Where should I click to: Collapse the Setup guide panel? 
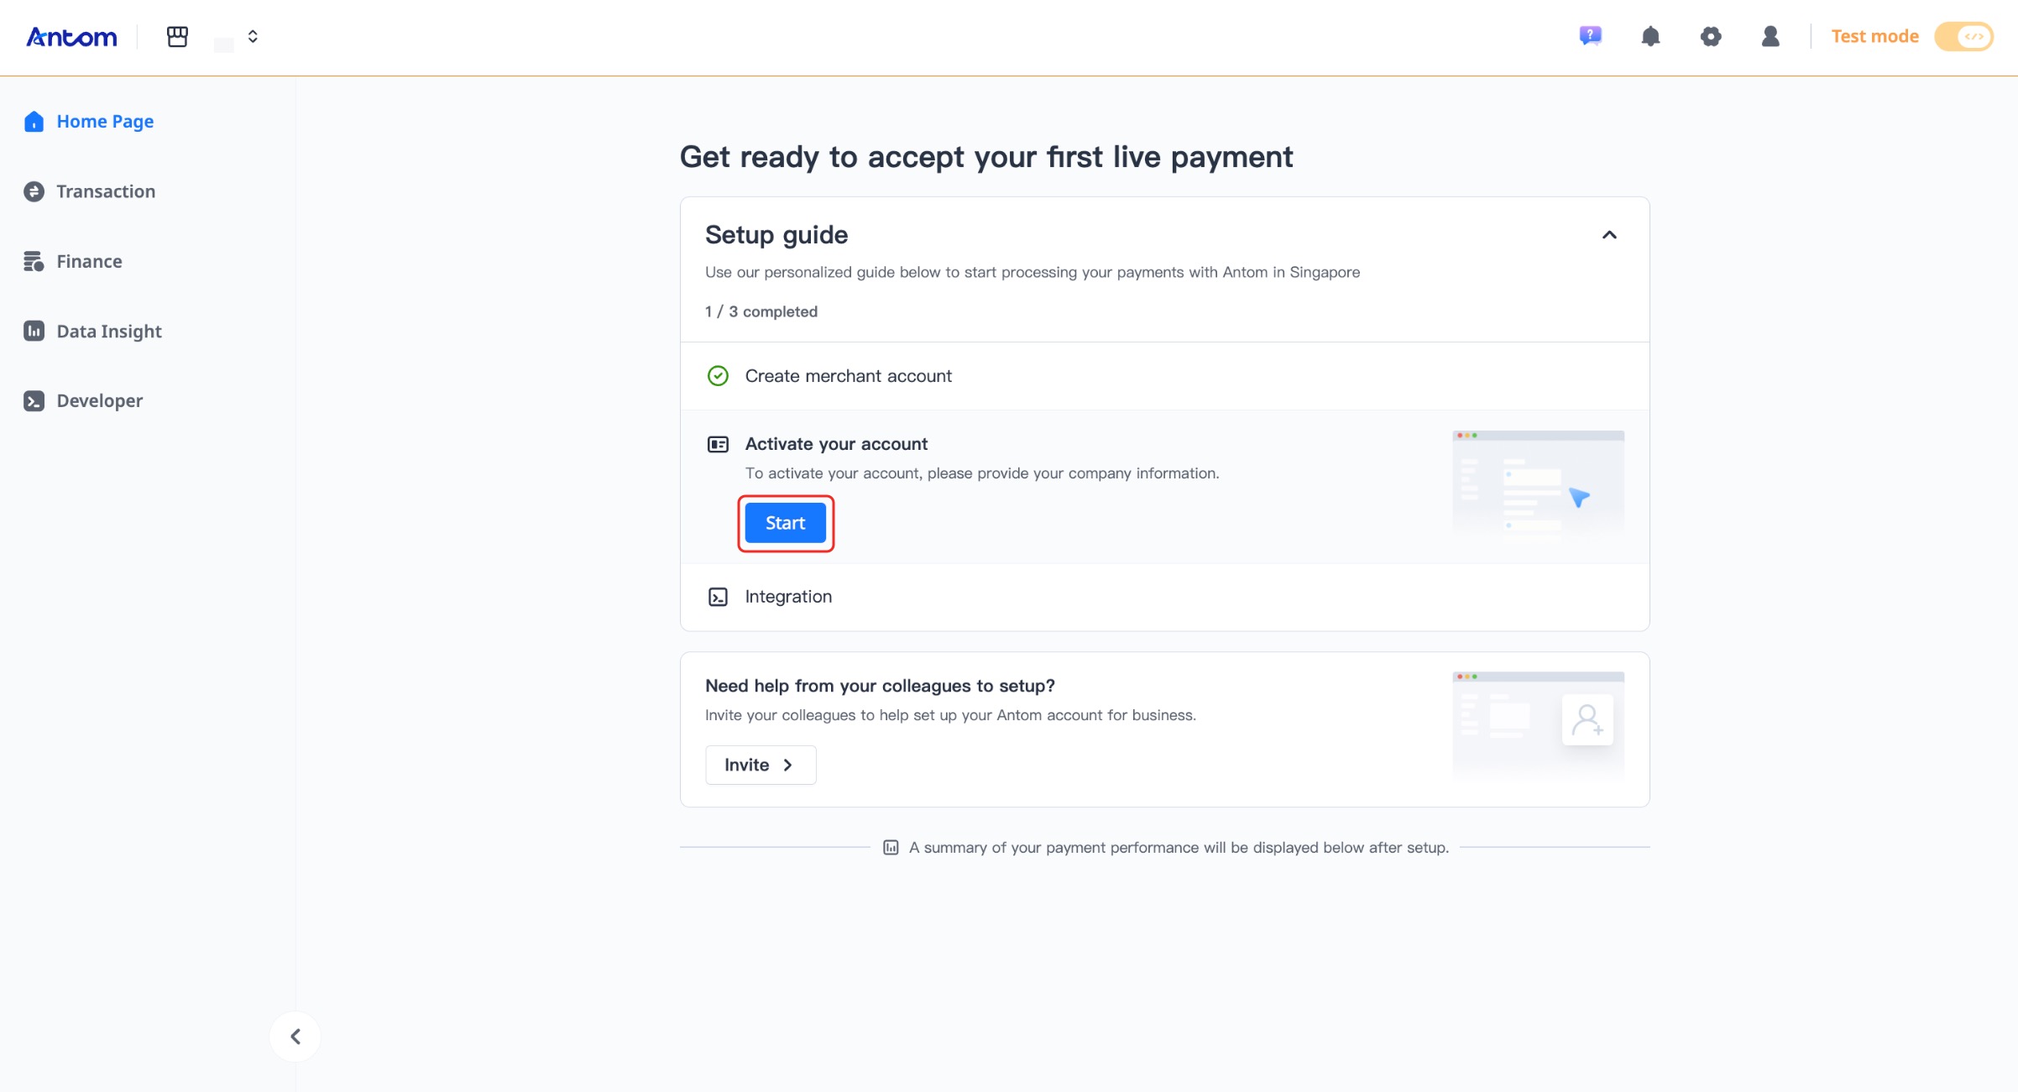tap(1609, 235)
